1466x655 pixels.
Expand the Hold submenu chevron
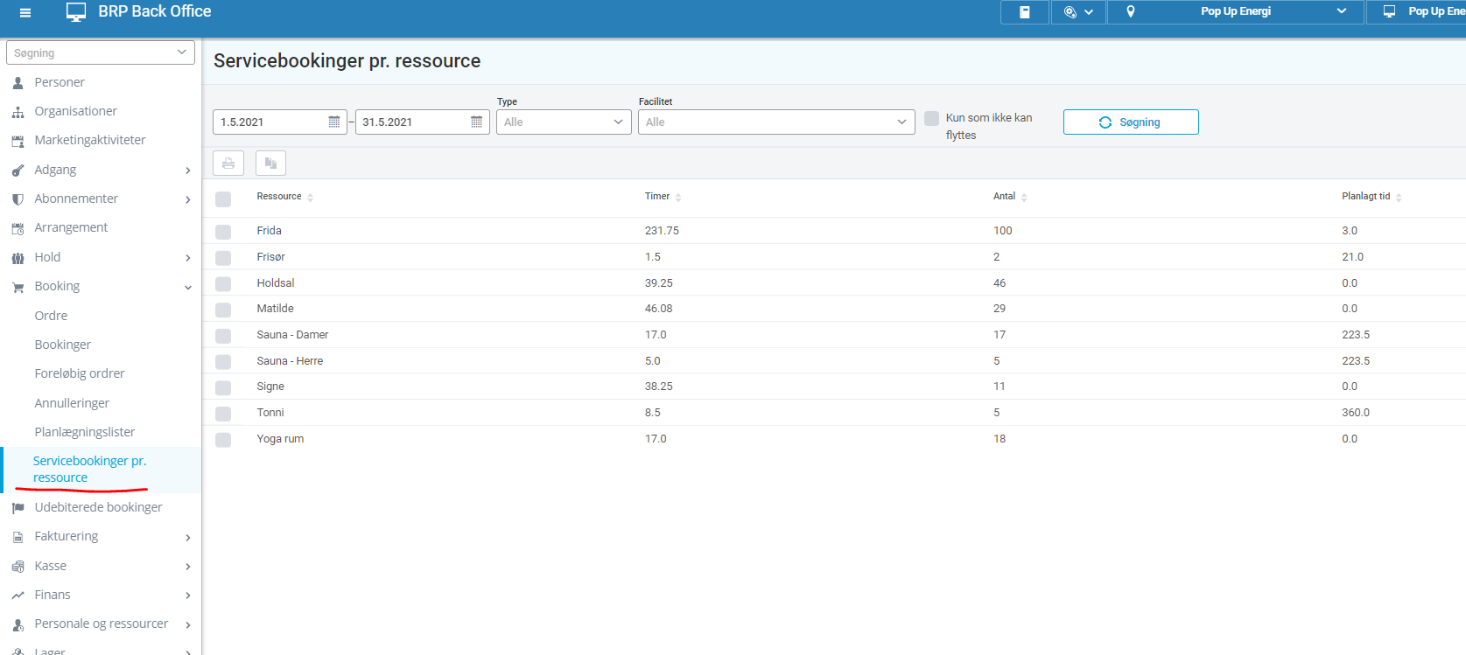coord(188,258)
